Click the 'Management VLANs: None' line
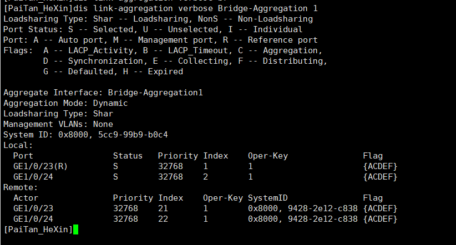Image resolution: width=456 pixels, height=245 pixels. pos(58,124)
